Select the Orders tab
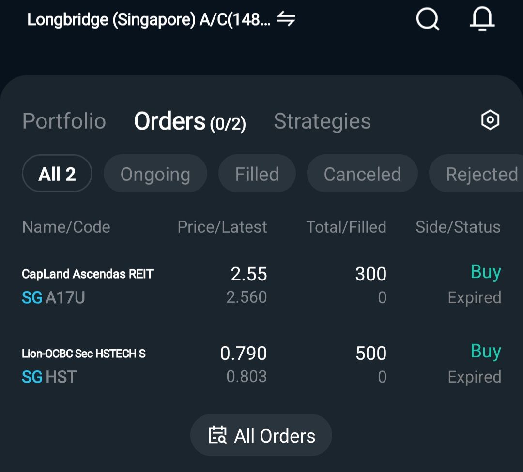The image size is (523, 472). pyautogui.click(x=189, y=121)
